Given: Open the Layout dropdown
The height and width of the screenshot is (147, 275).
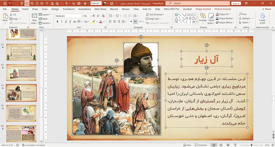Looking at the screenshot, I should [x=45, y=15].
